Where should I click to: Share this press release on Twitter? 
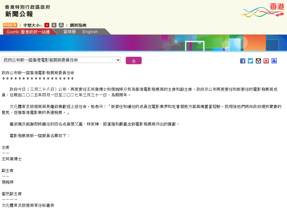[x=250, y=61]
